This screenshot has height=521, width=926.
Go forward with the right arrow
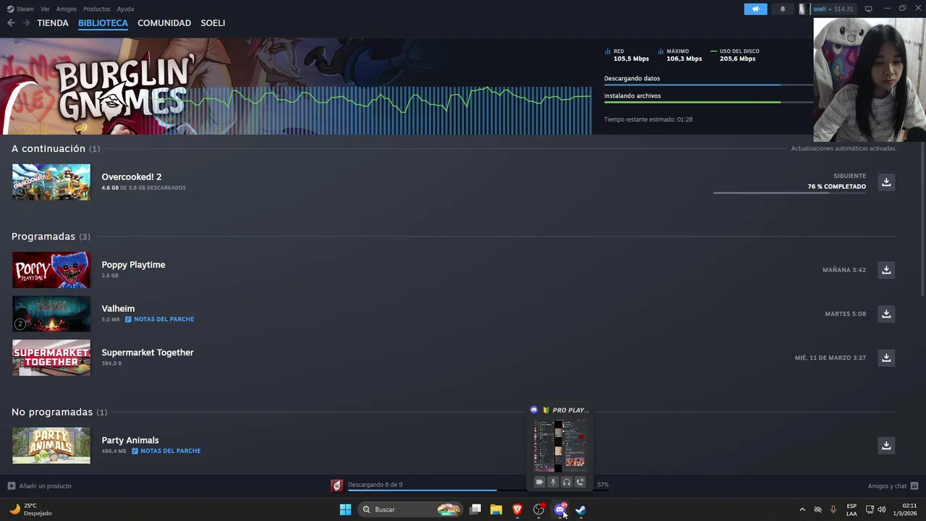point(26,23)
